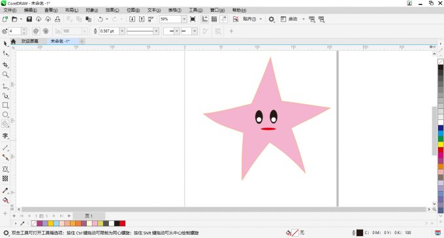Select the Ellipse tool
This screenshot has width=444, height=238.
5,115
